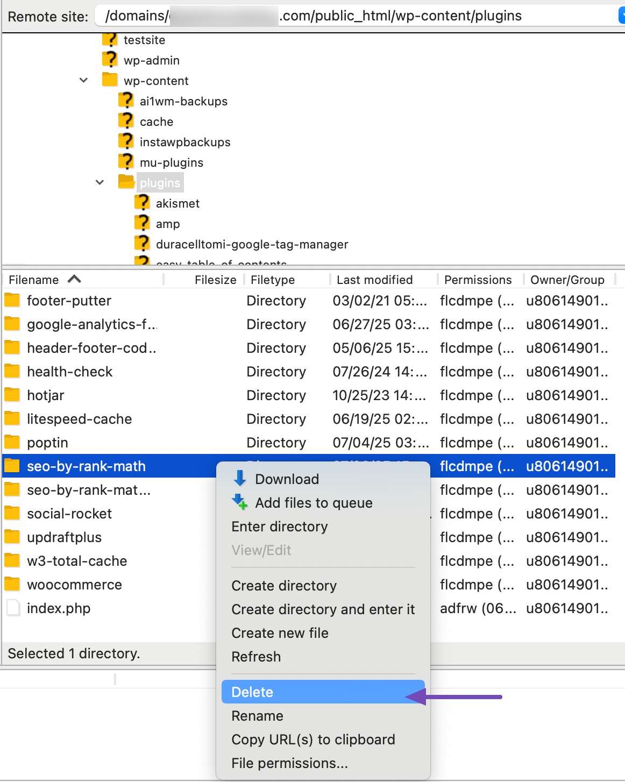
Task: Click the ai1wm-backups folder icon
Action: point(126,100)
